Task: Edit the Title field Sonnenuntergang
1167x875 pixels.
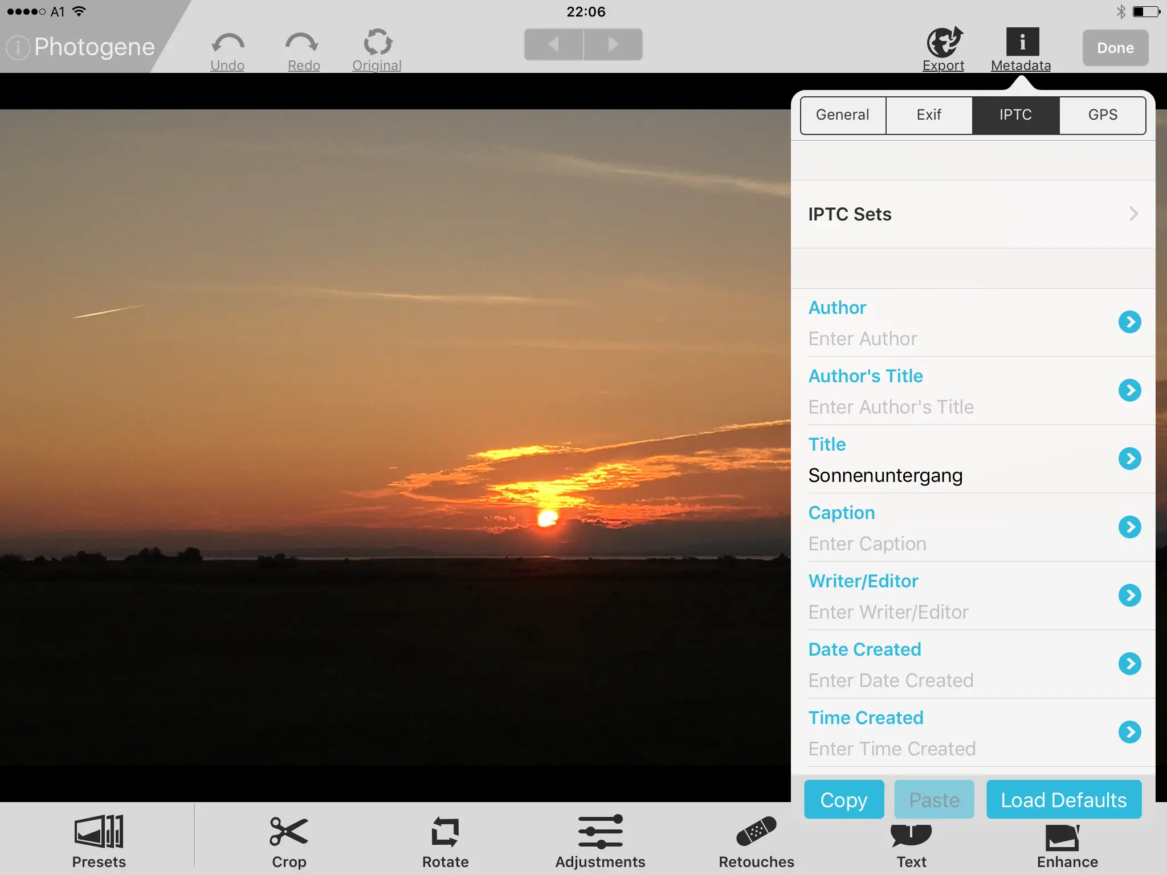Action: [885, 476]
